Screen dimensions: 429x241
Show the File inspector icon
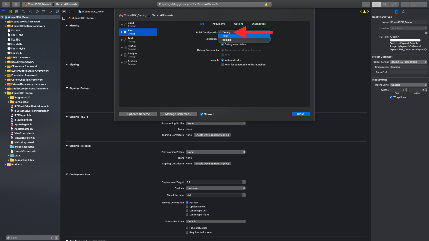click(x=397, y=12)
